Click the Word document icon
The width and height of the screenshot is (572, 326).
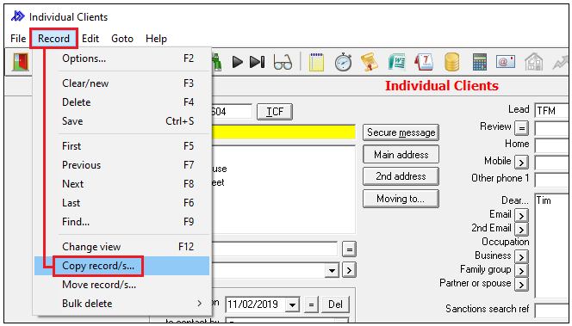tap(397, 62)
